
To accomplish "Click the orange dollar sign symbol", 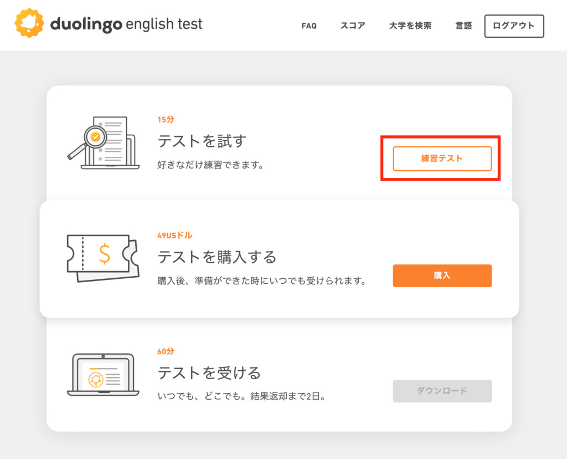I will 105,253.
